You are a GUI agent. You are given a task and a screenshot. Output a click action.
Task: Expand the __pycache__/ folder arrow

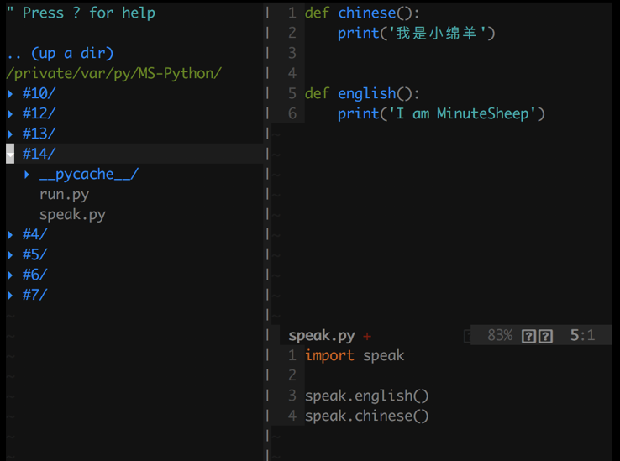[27, 175]
